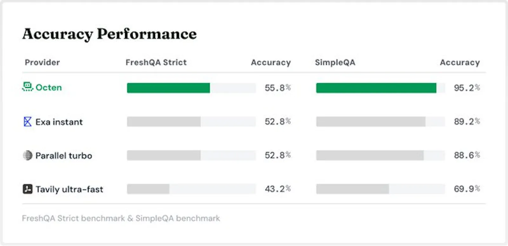Click the SimpleQA column header

click(335, 62)
